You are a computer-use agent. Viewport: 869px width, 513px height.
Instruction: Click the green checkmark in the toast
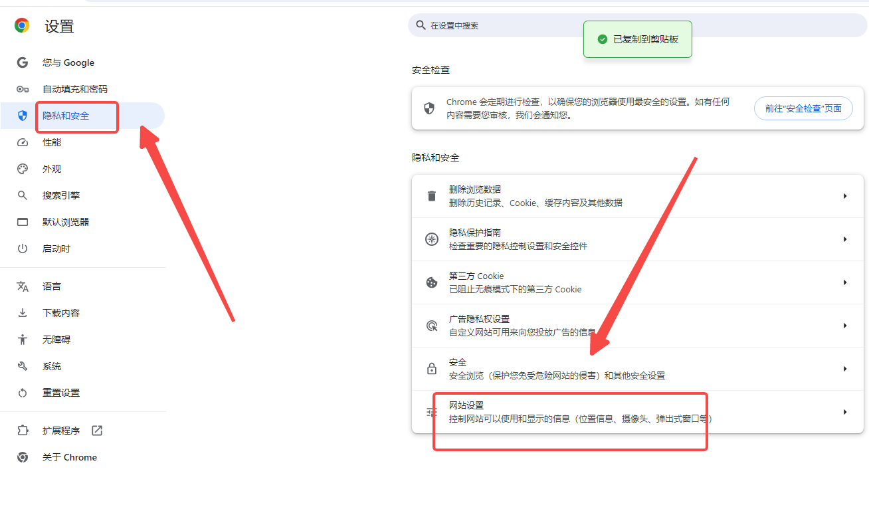tap(603, 39)
